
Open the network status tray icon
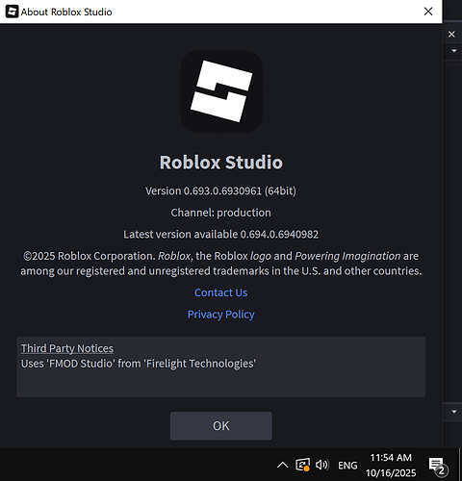(302, 465)
